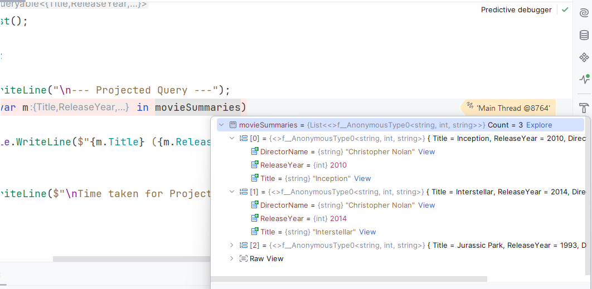
Task: Open View link for Title "Inception"
Action: click(362, 178)
